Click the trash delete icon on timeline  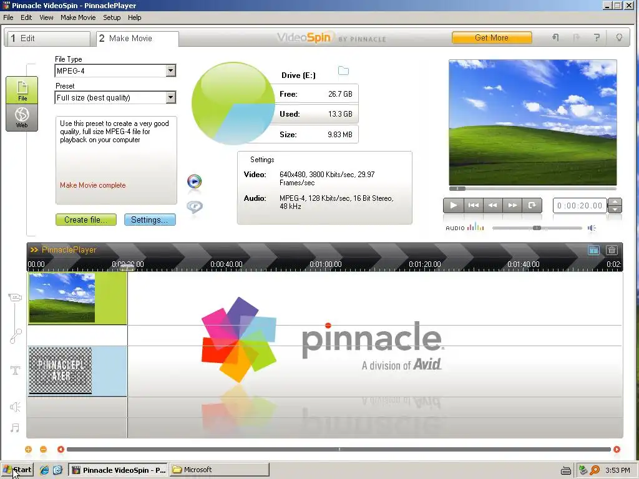[612, 250]
